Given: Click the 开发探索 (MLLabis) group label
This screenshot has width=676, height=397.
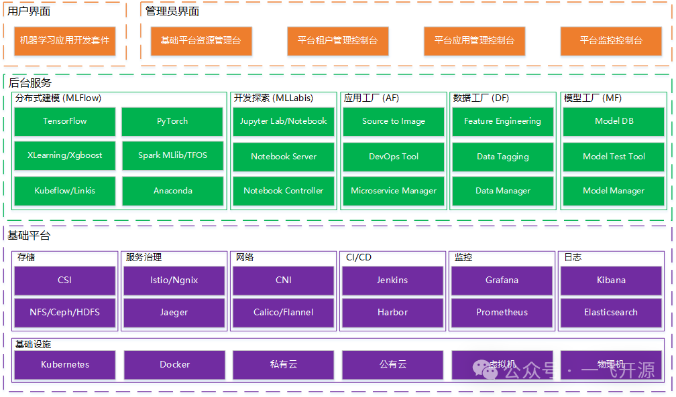Looking at the screenshot, I should pyautogui.click(x=274, y=98).
